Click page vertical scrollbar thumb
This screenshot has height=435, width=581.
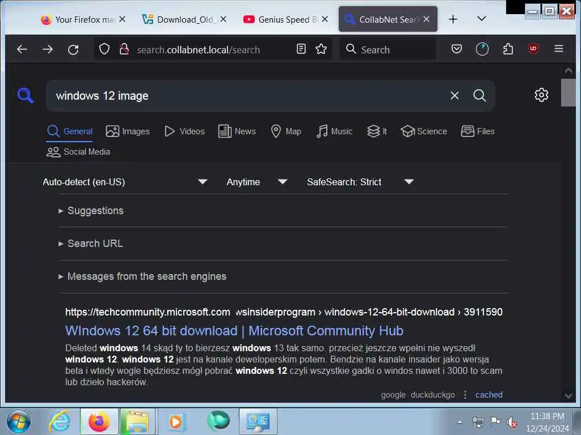[x=568, y=92]
